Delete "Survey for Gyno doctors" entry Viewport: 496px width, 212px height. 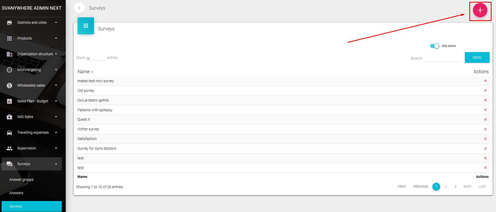click(x=485, y=149)
